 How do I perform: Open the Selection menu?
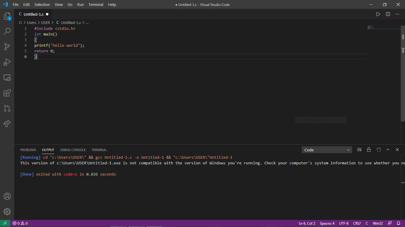[42, 4]
